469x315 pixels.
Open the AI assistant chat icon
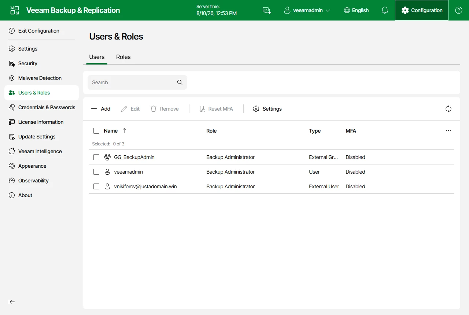267,10
